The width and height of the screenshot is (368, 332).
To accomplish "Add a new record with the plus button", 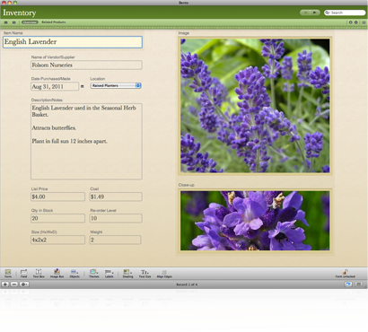I will pyautogui.click(x=5, y=284).
